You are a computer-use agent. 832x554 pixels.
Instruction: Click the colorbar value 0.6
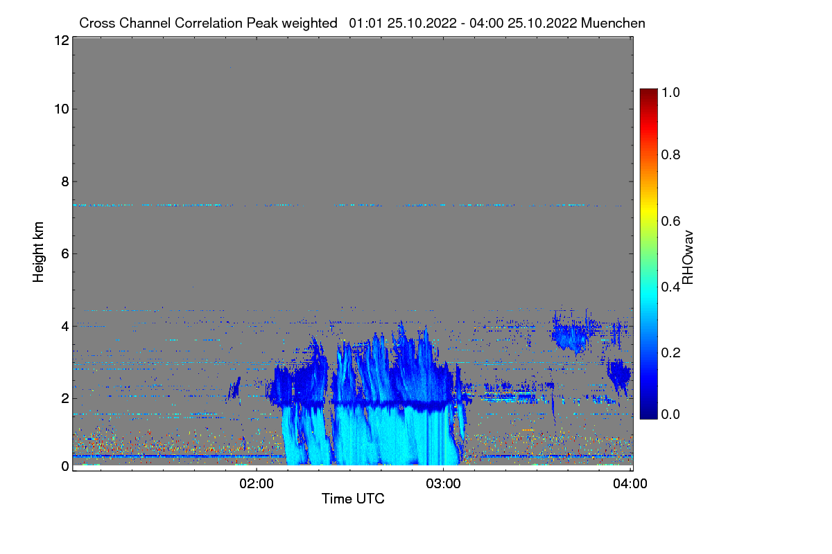pyautogui.click(x=670, y=221)
